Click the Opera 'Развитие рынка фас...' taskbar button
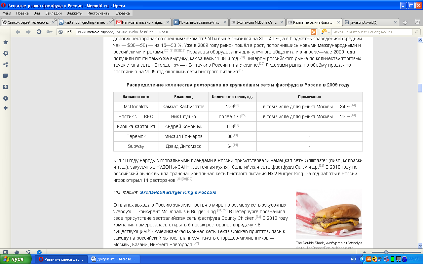The height and width of the screenshot is (264, 423). (61, 259)
